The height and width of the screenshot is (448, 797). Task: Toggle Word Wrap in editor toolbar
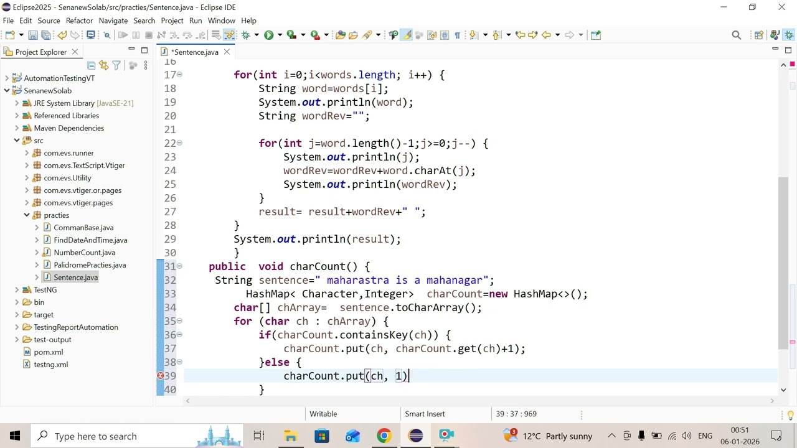coord(432,35)
